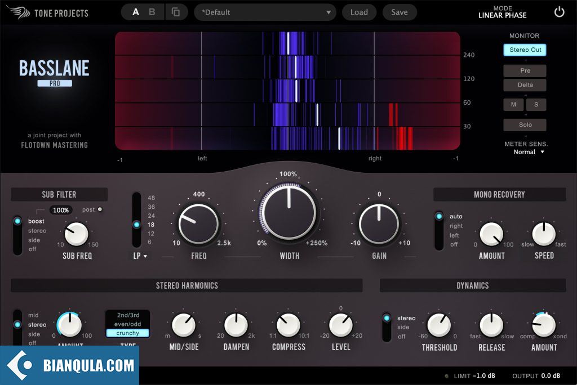This screenshot has width=577, height=385.
Task: Click the Save button
Action: (x=400, y=12)
